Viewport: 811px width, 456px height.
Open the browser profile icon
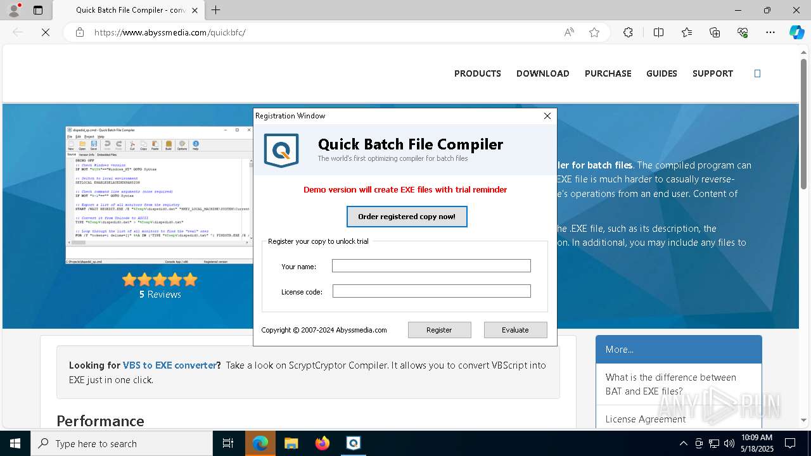(x=14, y=10)
